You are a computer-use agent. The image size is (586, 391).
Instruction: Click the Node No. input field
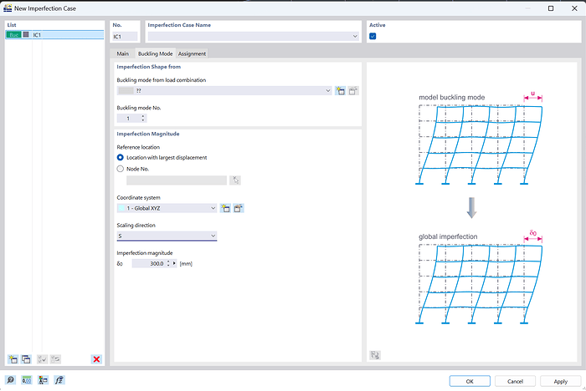coord(177,180)
